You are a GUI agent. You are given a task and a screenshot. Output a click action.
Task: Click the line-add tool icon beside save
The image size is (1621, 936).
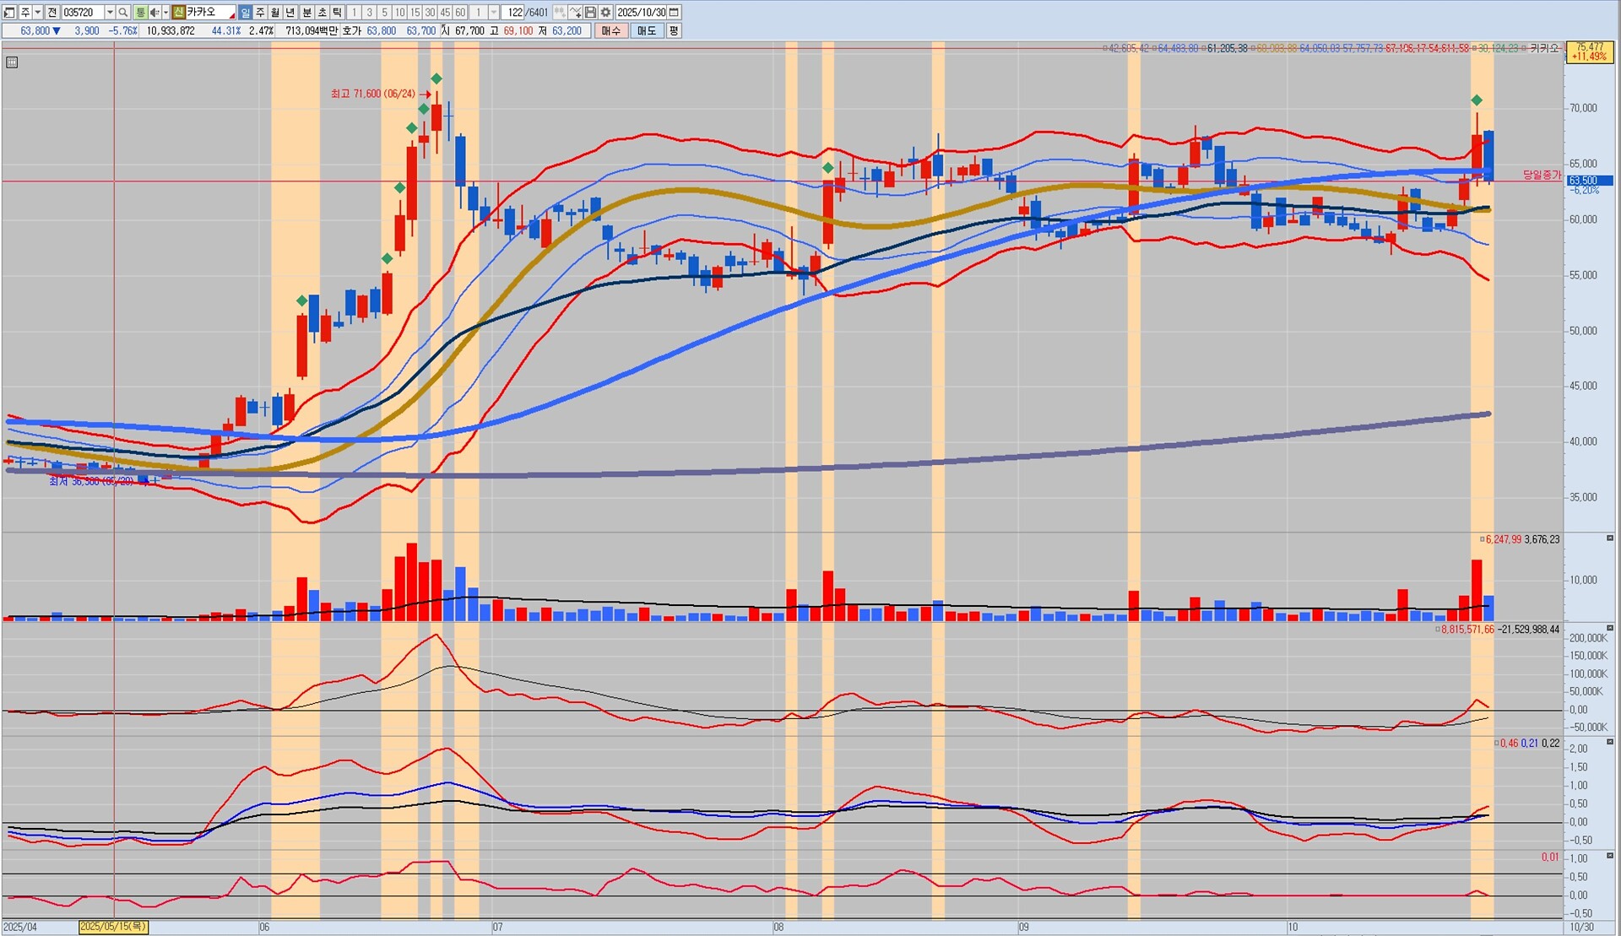pos(575,12)
